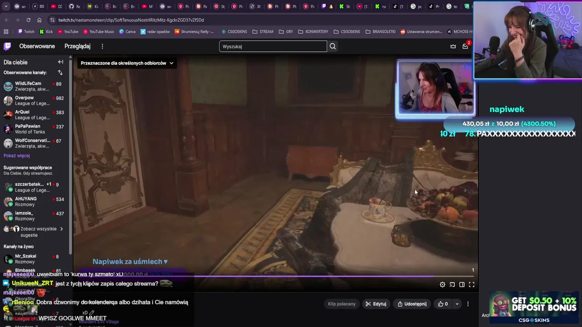Open notifications inbox with badge
The height and width of the screenshot is (327, 582).
(x=466, y=46)
